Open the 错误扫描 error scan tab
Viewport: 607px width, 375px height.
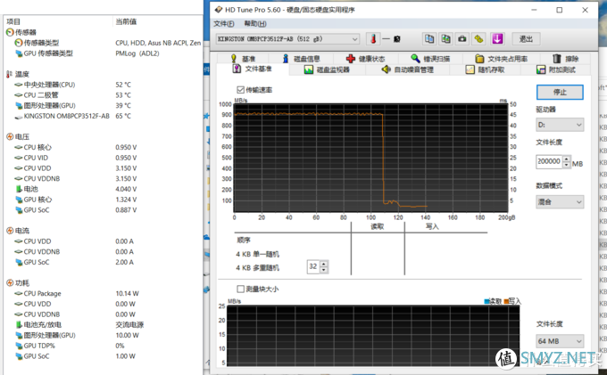(430, 59)
